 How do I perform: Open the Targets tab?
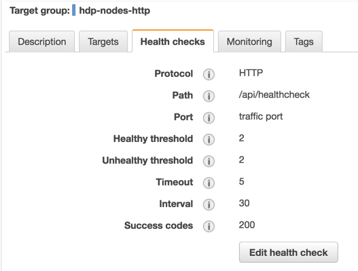point(103,42)
